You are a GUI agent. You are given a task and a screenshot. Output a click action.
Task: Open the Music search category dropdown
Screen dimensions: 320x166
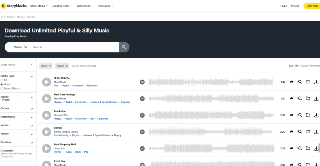[x=20, y=47]
